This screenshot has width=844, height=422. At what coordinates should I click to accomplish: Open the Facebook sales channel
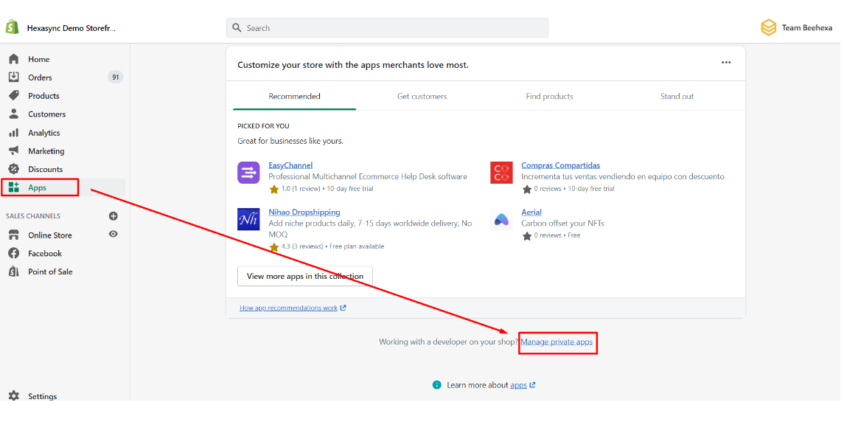(x=45, y=253)
